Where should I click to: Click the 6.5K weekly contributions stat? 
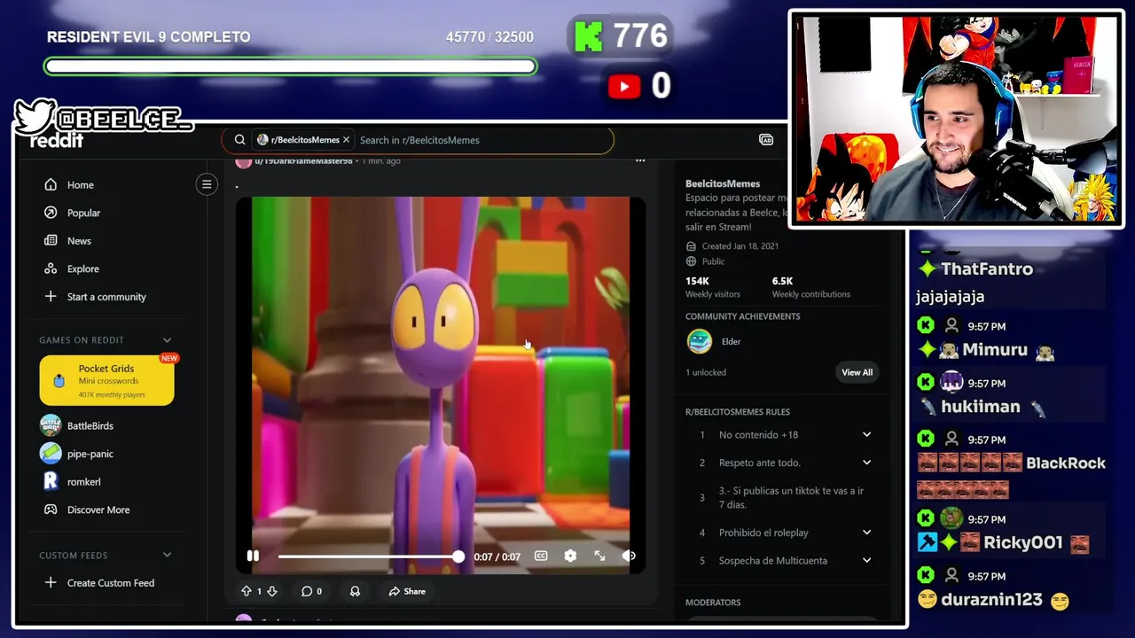coord(810,287)
